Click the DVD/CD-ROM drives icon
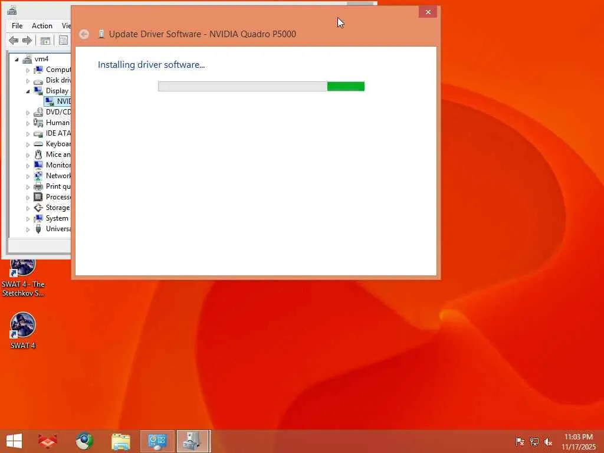The width and height of the screenshot is (604, 453). point(38,112)
